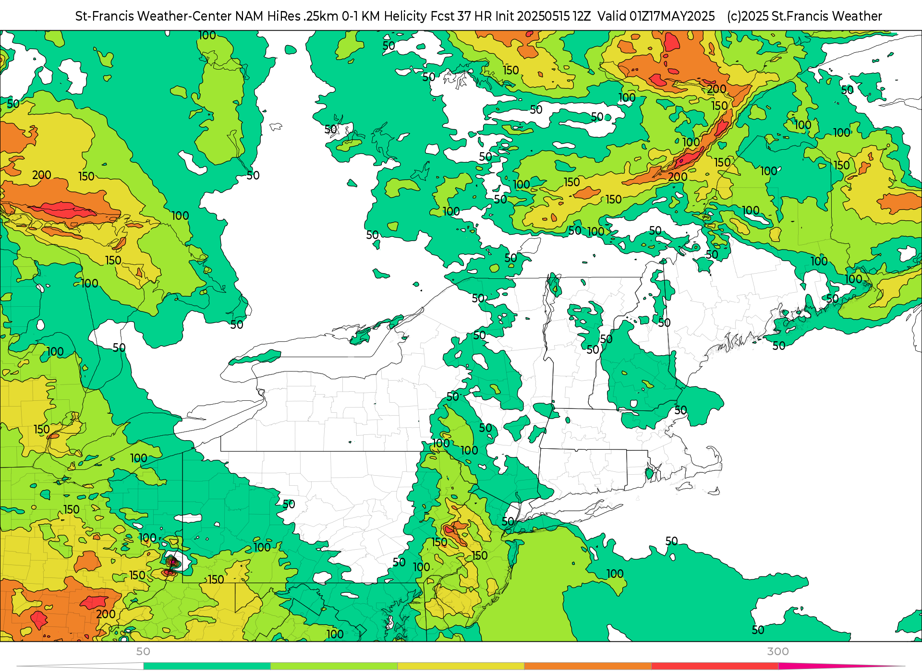Click the red color bar segment
This screenshot has height=672, width=922.
coord(715,666)
